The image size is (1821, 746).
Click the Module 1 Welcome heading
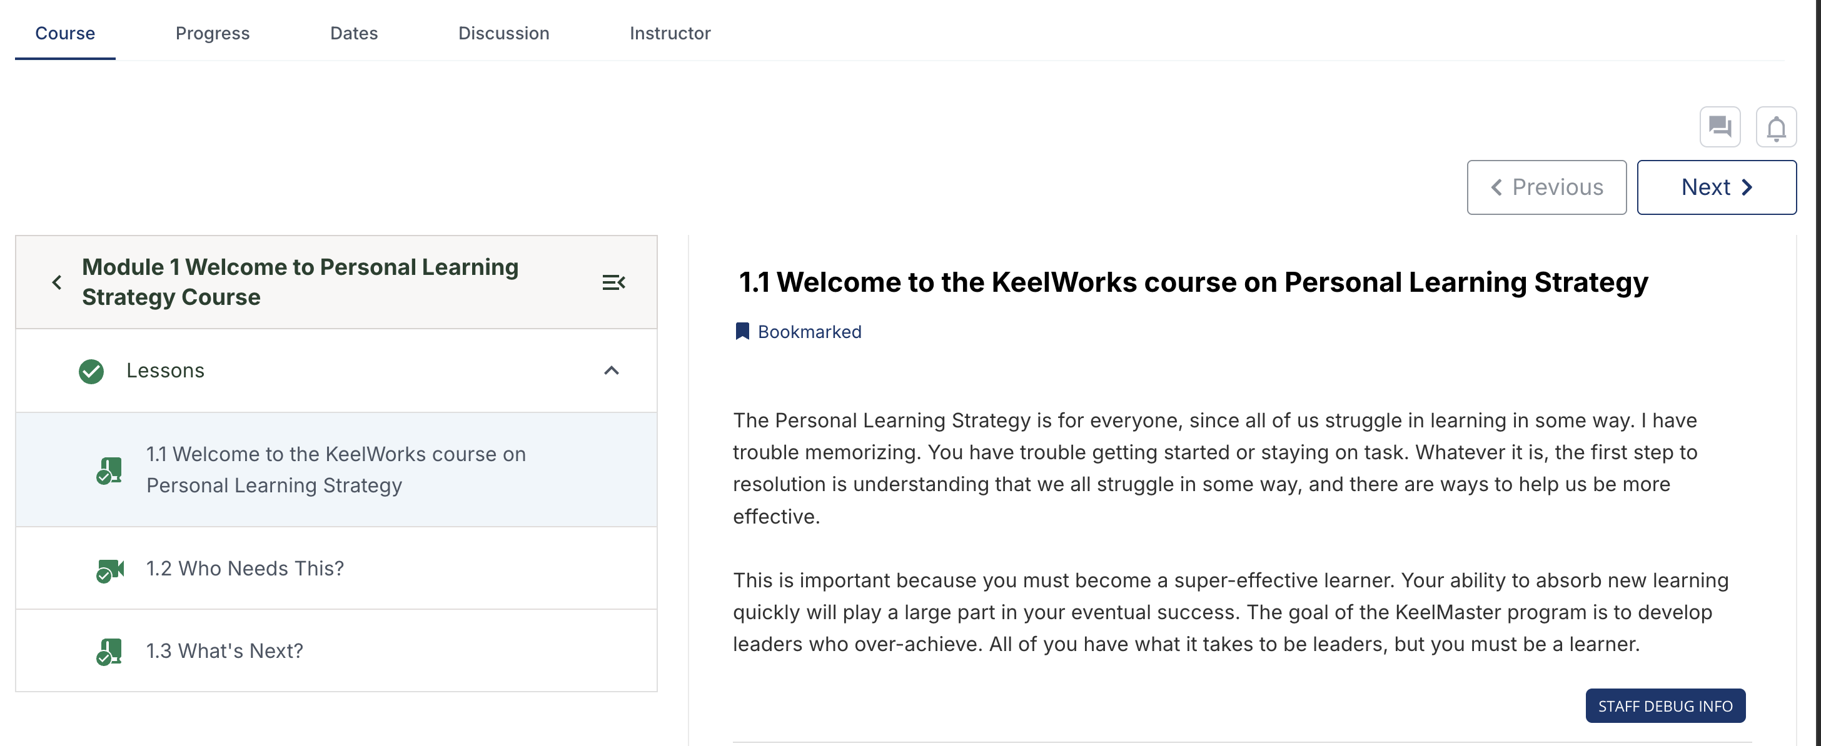tap(300, 282)
